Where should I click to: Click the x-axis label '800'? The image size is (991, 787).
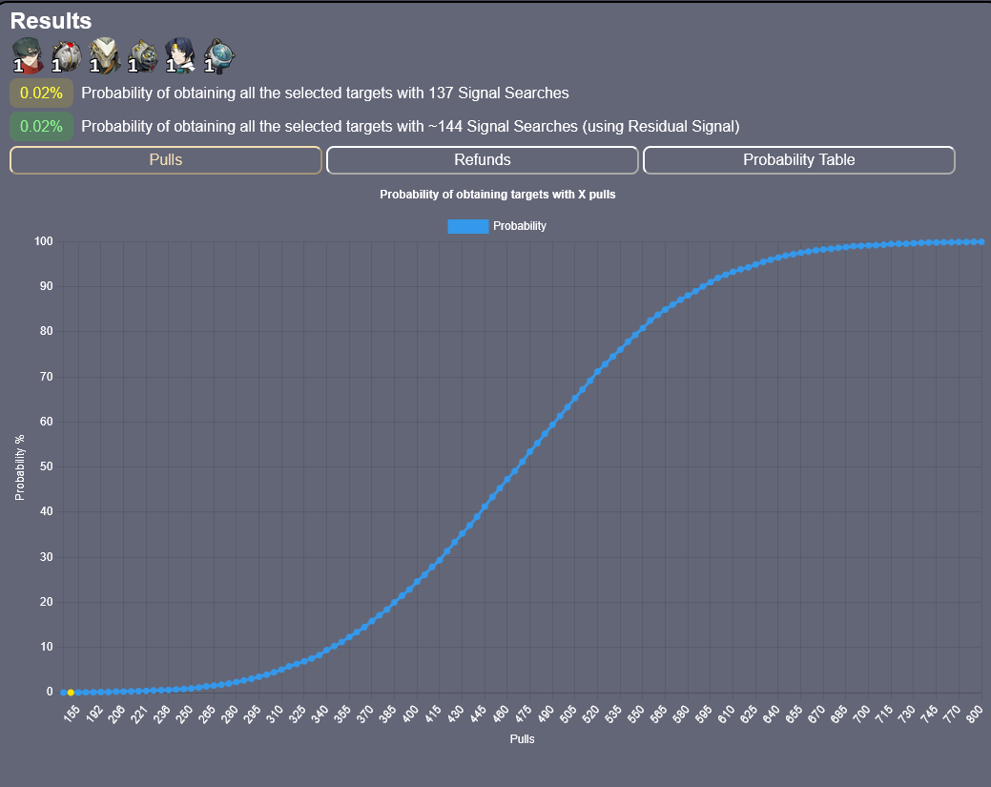[974, 714]
